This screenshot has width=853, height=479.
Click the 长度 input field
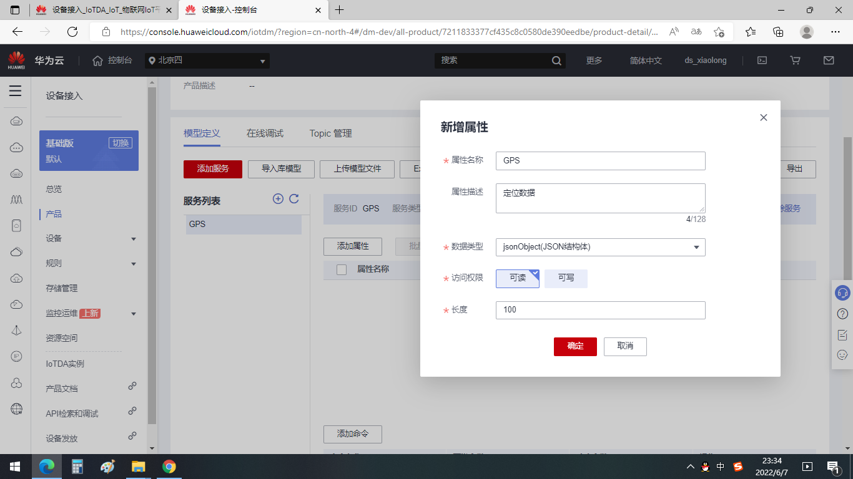click(601, 310)
